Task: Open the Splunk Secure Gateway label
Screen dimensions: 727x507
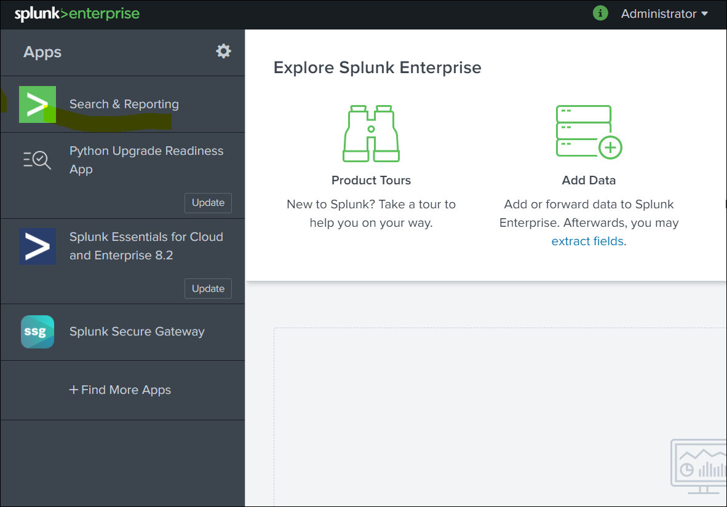Action: 137,332
